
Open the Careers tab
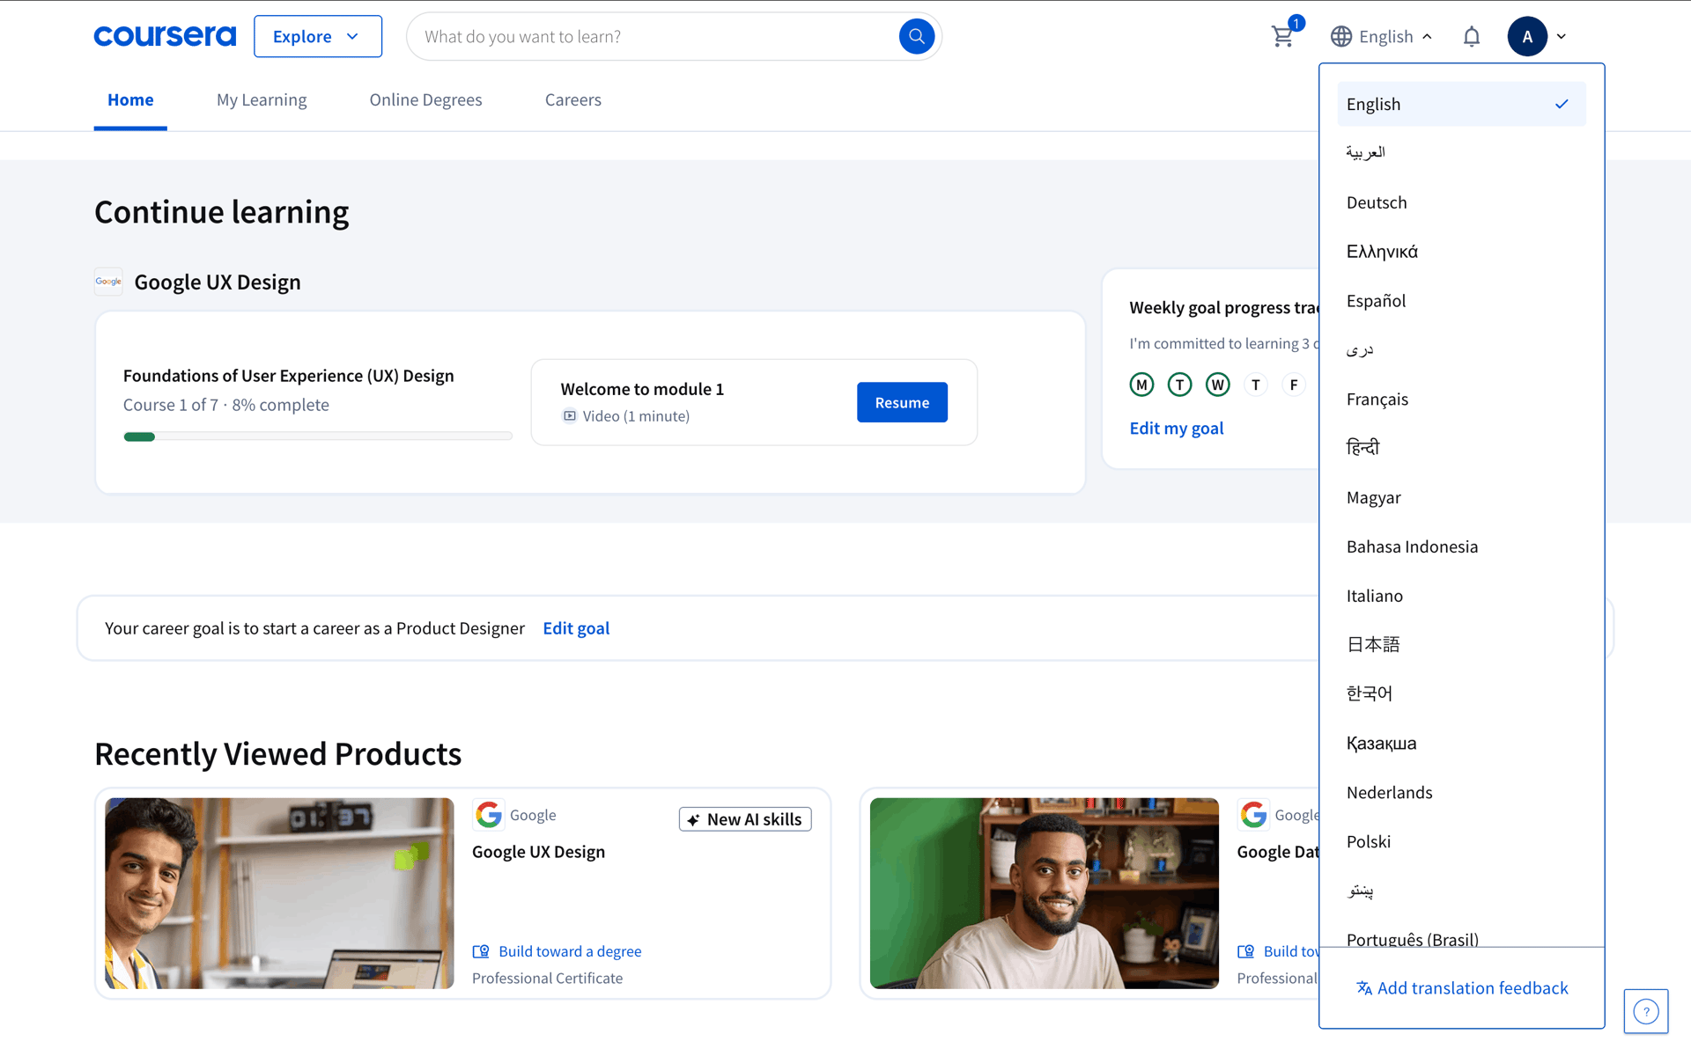(x=573, y=99)
